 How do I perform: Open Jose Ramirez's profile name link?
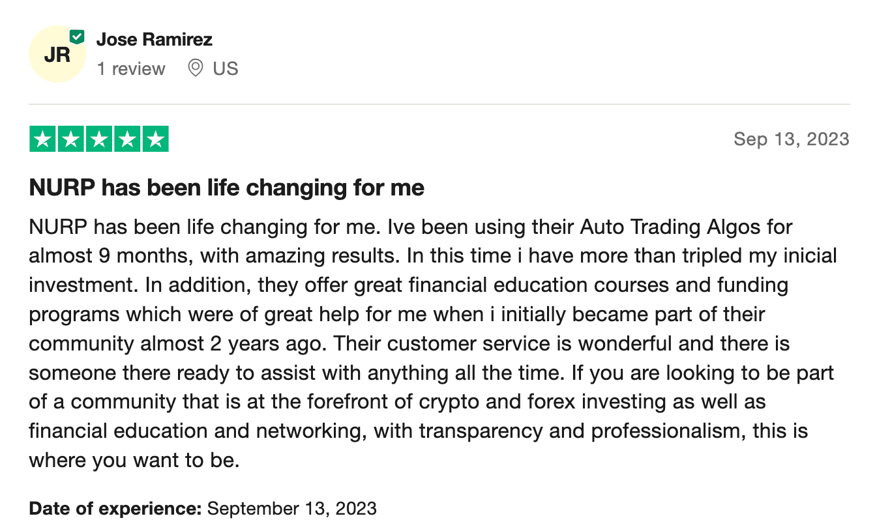(x=155, y=39)
